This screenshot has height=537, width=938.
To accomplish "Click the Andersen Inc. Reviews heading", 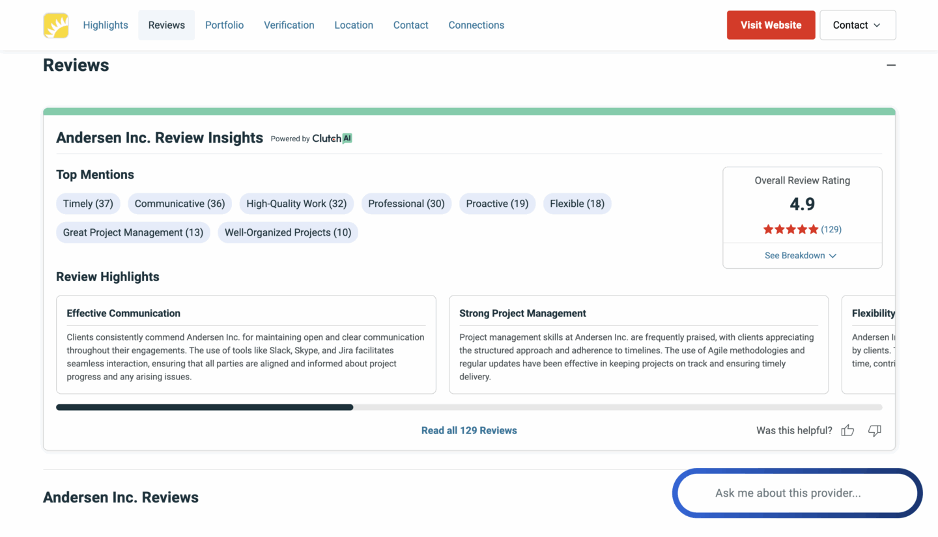I will (121, 497).
